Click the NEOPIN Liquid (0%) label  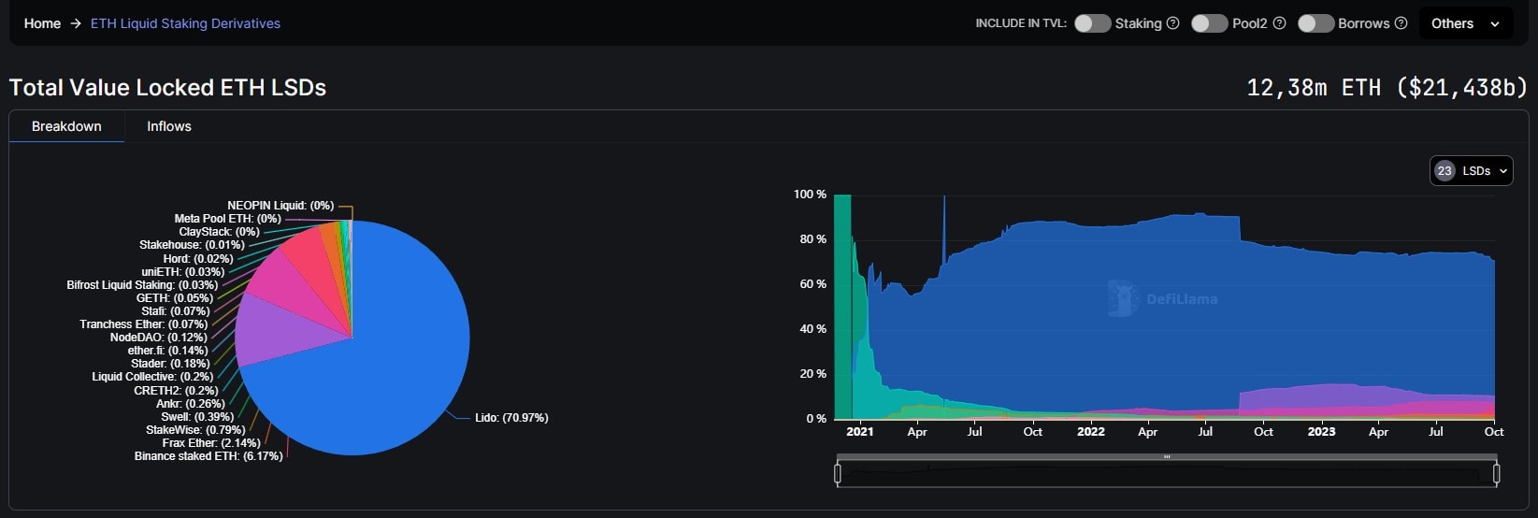tap(280, 206)
